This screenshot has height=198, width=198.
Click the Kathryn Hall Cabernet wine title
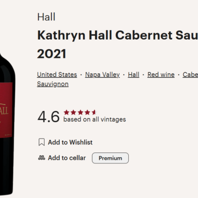click(117, 45)
